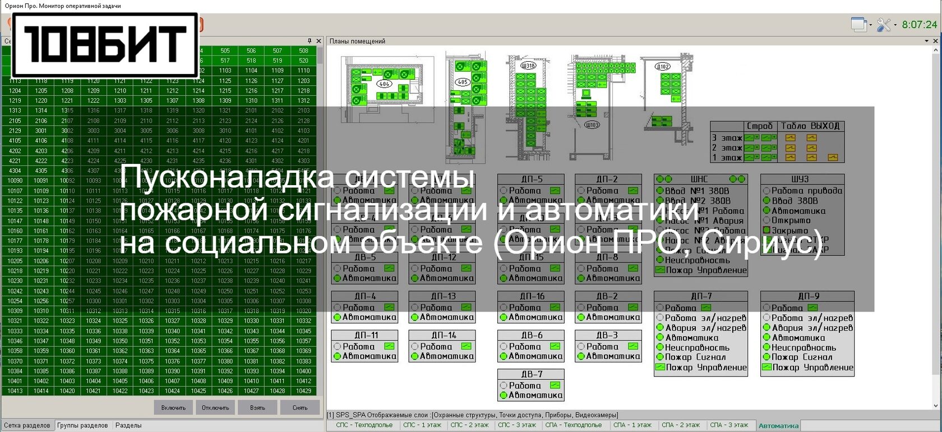Select section cell 10321 in the grid

pyautogui.click(x=15, y=321)
